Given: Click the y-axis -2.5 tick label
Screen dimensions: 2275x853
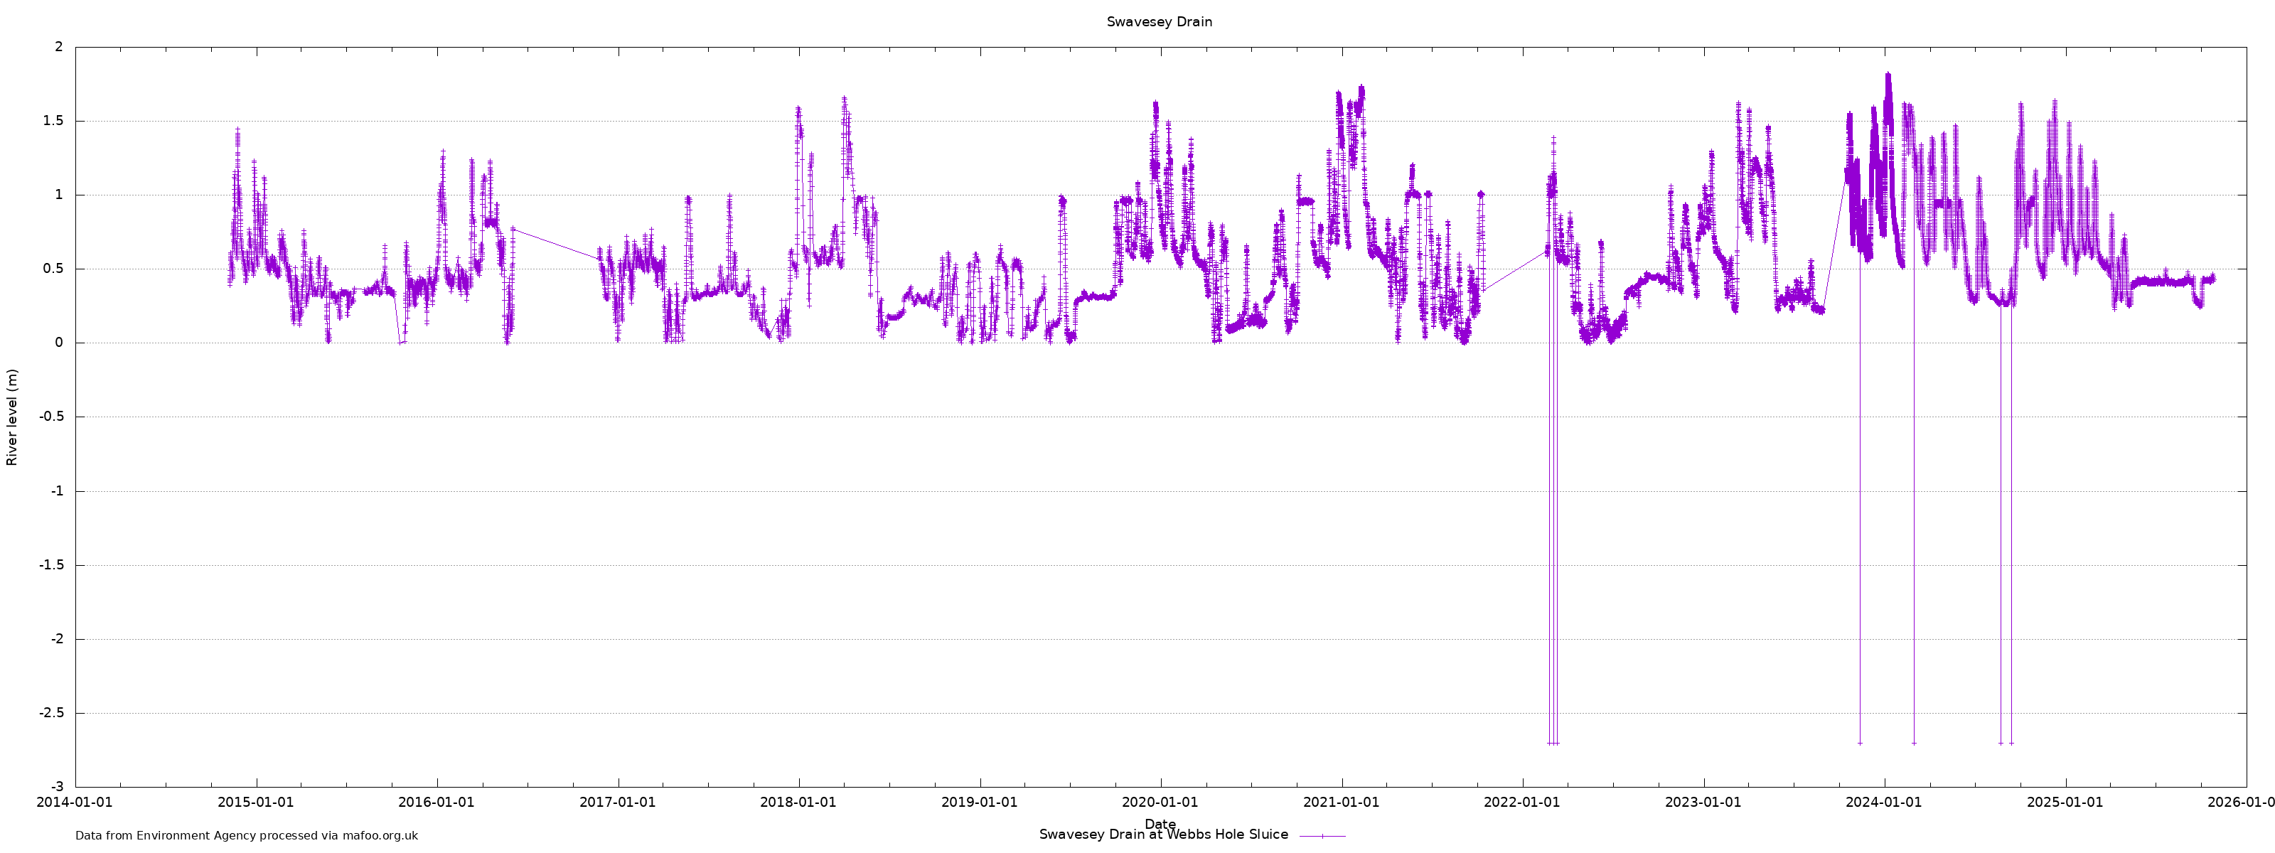Looking at the screenshot, I should click(51, 712).
